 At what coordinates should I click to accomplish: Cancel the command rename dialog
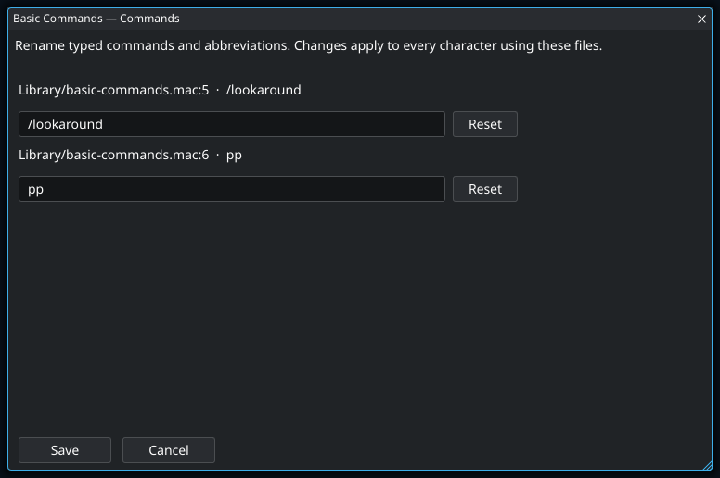(169, 450)
